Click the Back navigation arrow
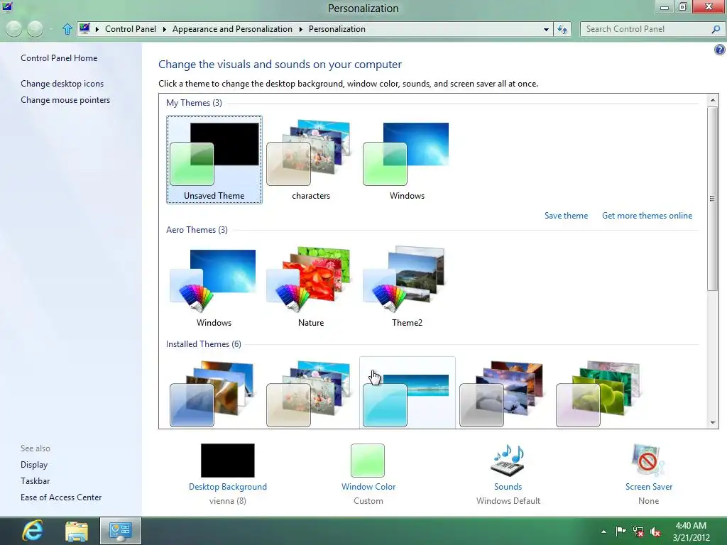Image resolution: width=727 pixels, height=545 pixels. [14, 29]
